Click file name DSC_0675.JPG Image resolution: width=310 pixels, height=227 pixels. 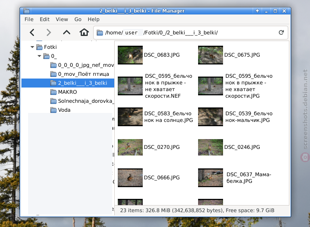(242, 55)
